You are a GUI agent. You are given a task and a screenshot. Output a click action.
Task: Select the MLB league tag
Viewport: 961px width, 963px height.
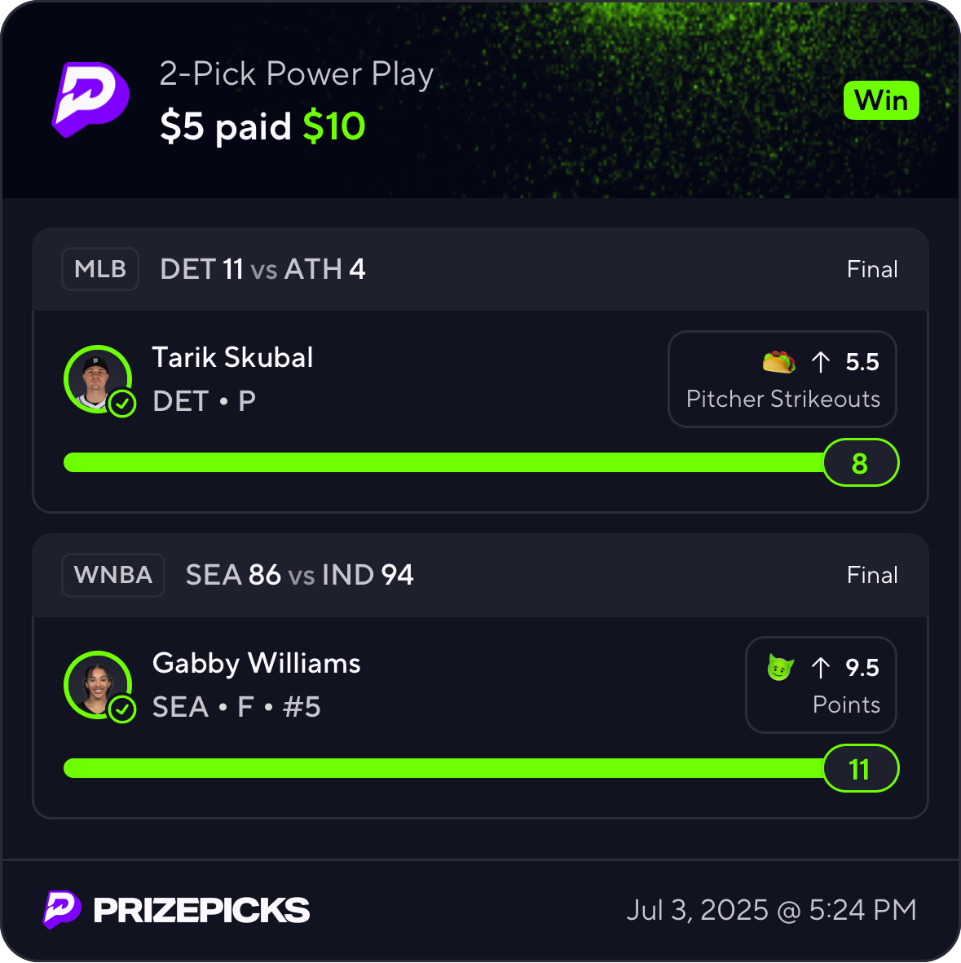click(100, 269)
